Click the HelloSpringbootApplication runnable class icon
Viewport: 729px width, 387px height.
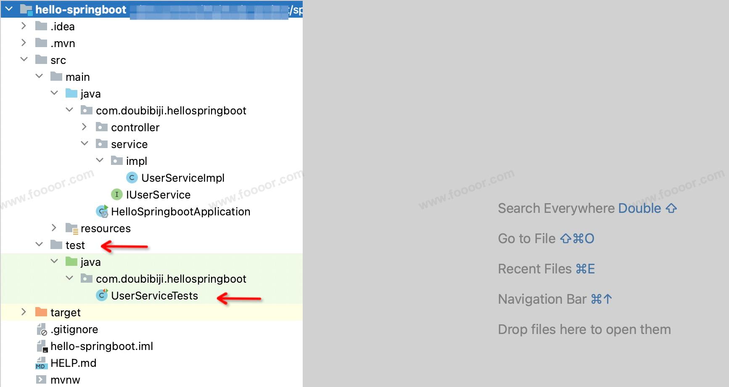pos(102,212)
